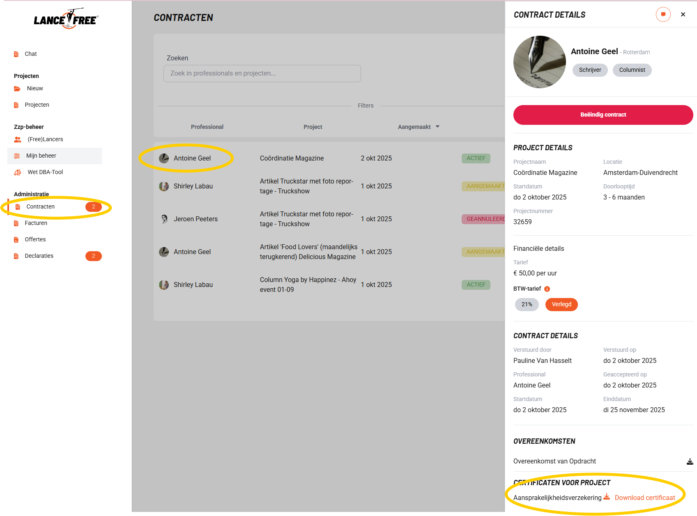Click the search professionals and projects field
697x516 pixels.
[x=262, y=73]
